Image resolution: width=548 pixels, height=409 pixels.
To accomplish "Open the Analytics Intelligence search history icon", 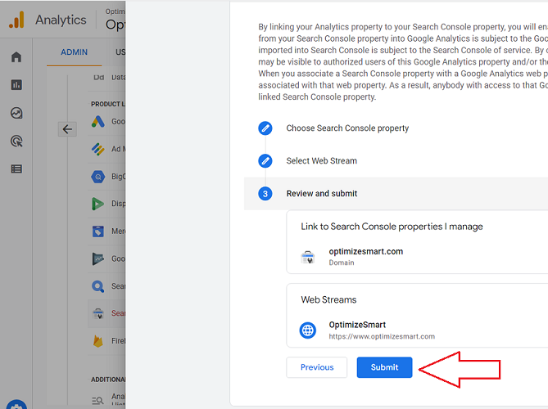I will tap(97, 401).
